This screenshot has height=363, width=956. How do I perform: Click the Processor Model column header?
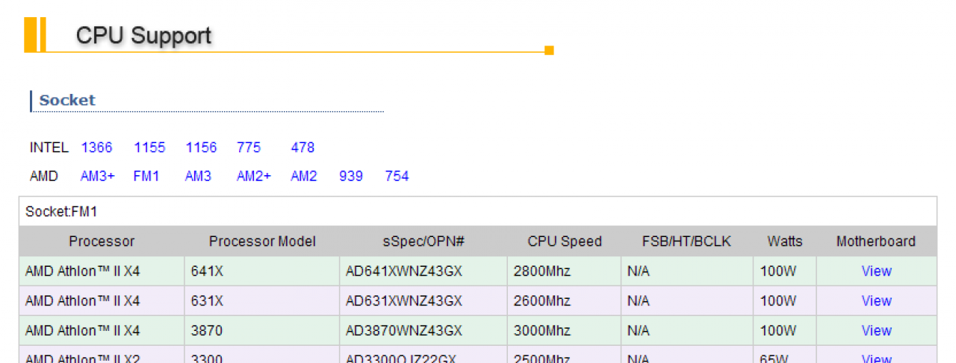[x=262, y=242]
